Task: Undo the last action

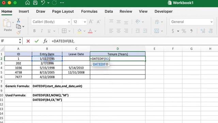Action: [43, 3]
